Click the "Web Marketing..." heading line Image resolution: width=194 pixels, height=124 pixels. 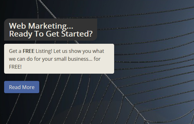click(41, 26)
